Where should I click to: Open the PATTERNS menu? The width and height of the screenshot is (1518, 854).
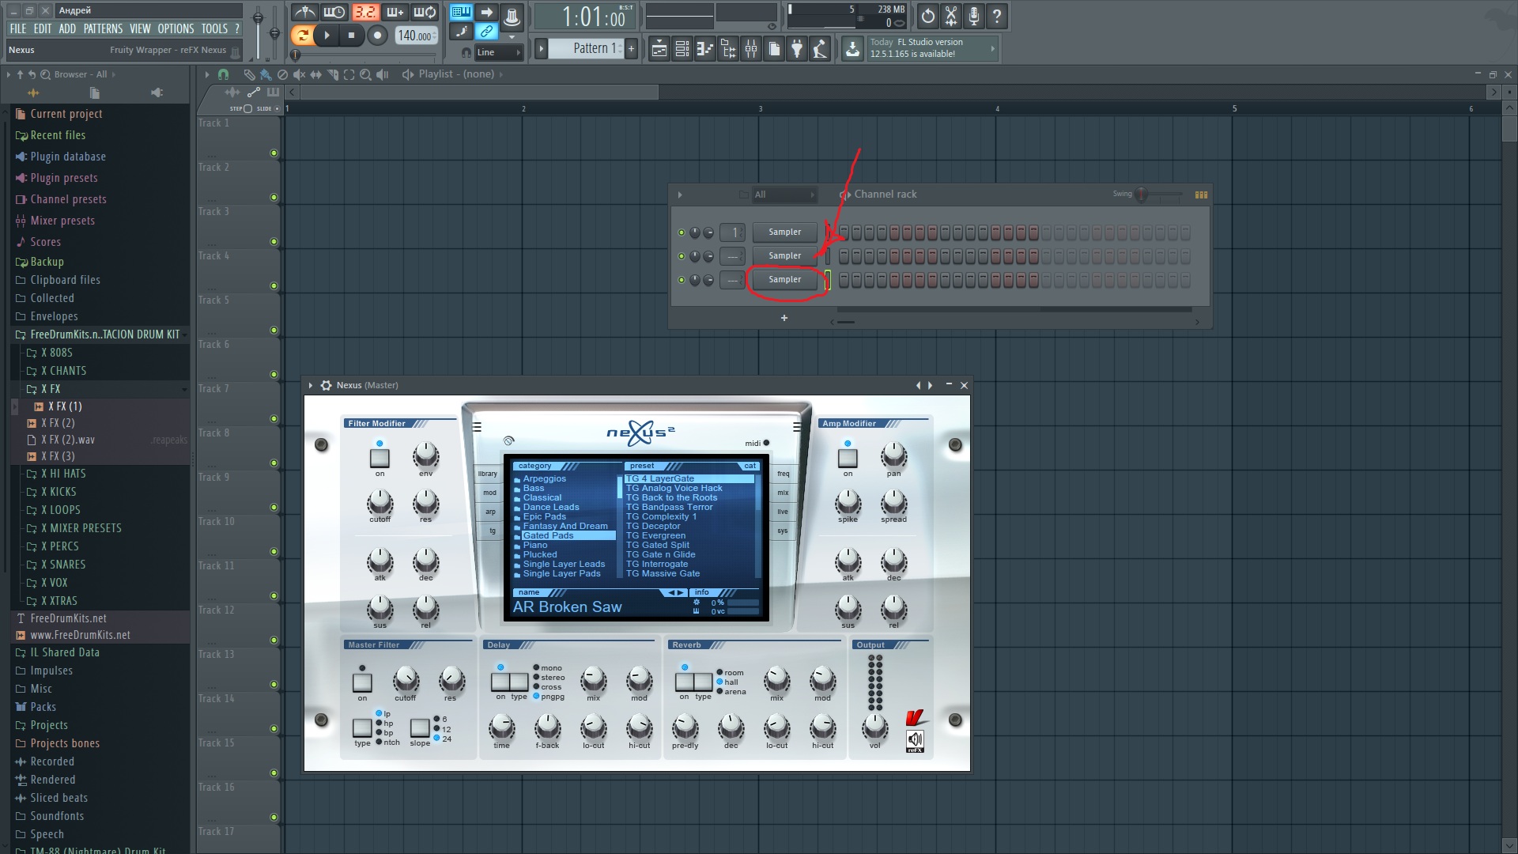(103, 28)
